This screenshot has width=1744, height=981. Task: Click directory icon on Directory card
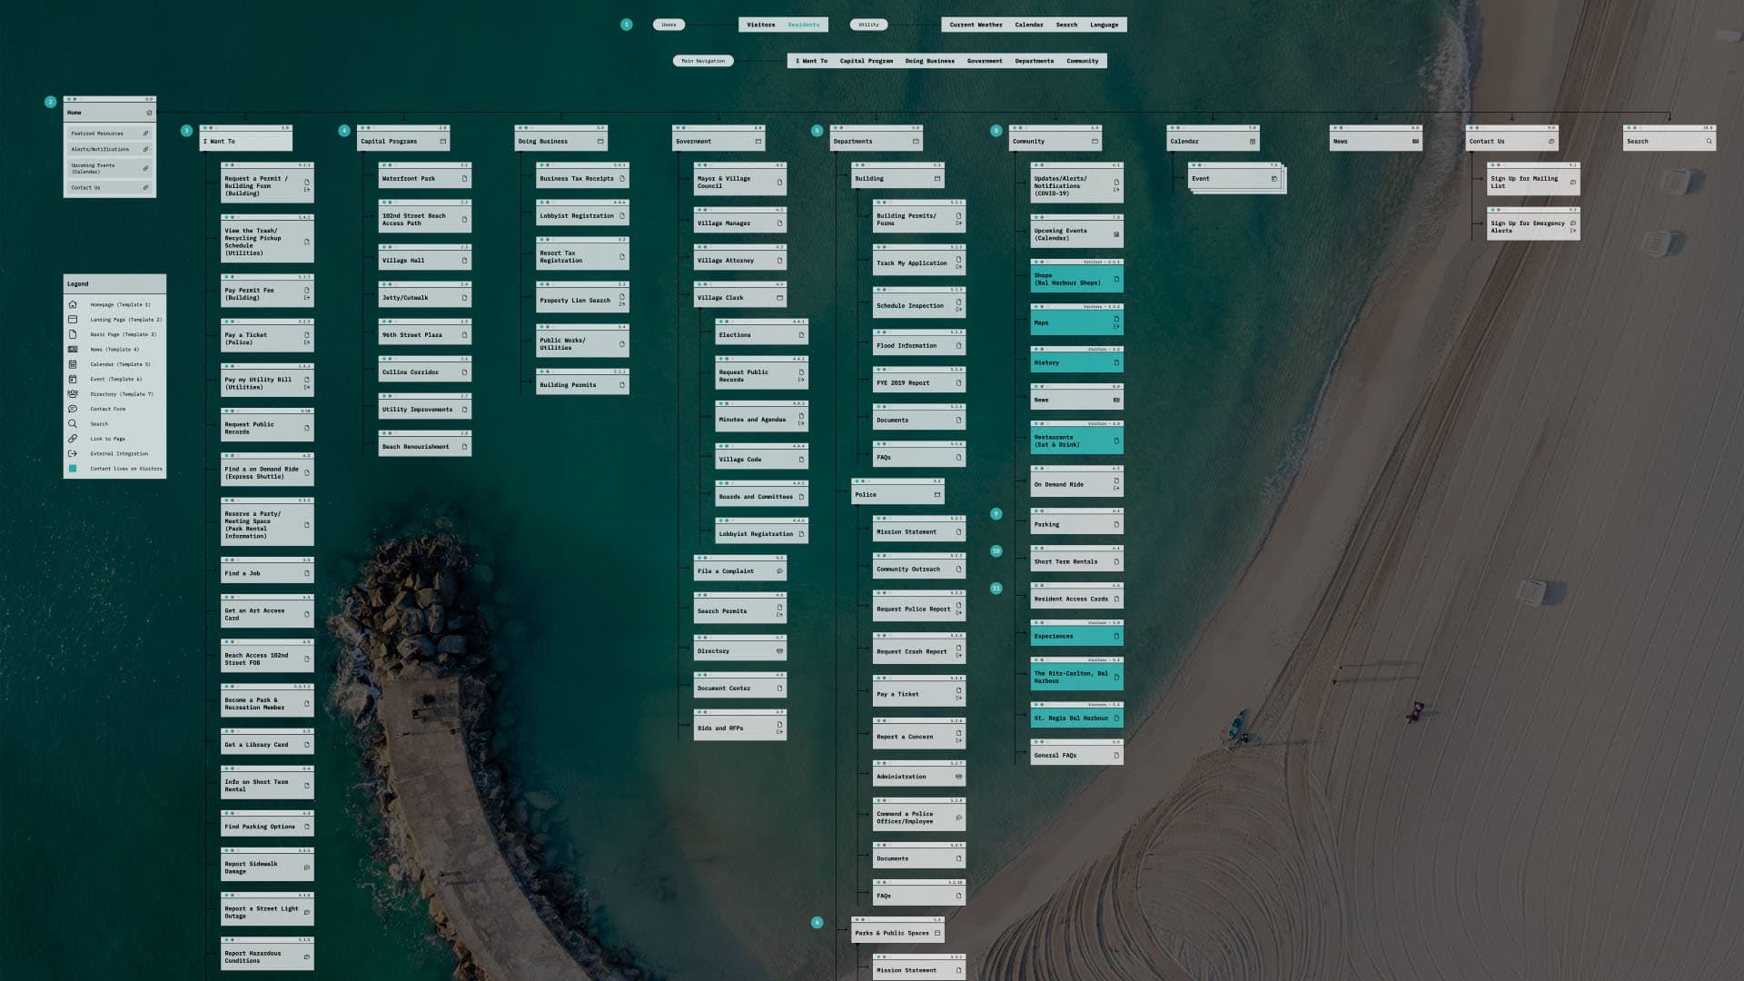click(779, 651)
